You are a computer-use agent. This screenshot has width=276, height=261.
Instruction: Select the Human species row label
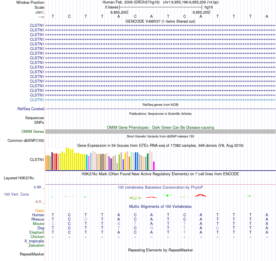pos(38,215)
